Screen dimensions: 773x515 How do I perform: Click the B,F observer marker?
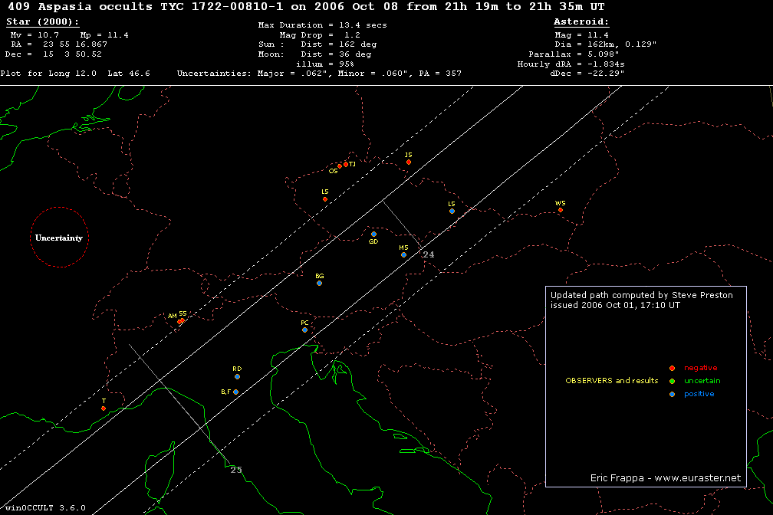pyautogui.click(x=235, y=392)
